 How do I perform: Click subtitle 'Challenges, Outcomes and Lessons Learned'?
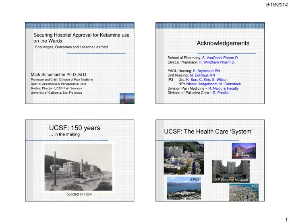pyautogui.click(x=71, y=47)
